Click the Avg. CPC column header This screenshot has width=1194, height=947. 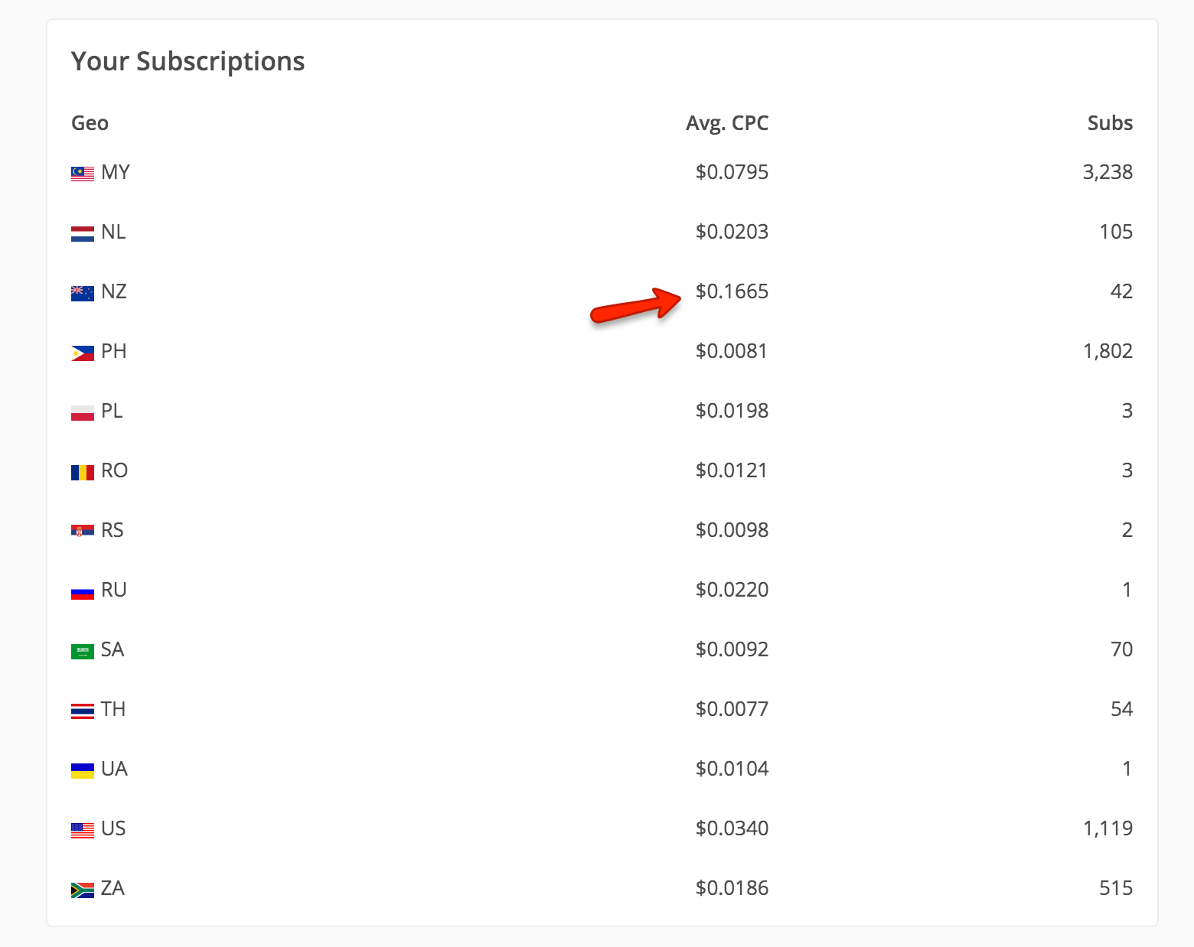click(726, 123)
